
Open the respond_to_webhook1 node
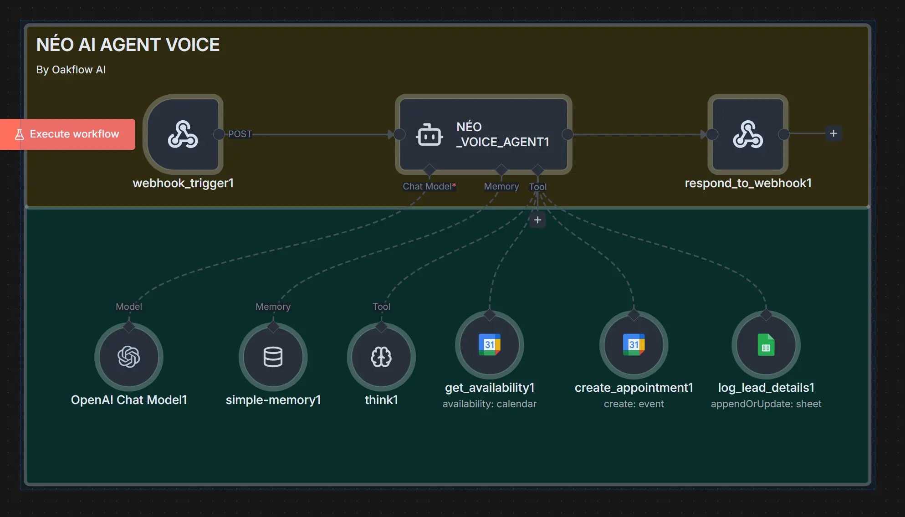point(747,134)
